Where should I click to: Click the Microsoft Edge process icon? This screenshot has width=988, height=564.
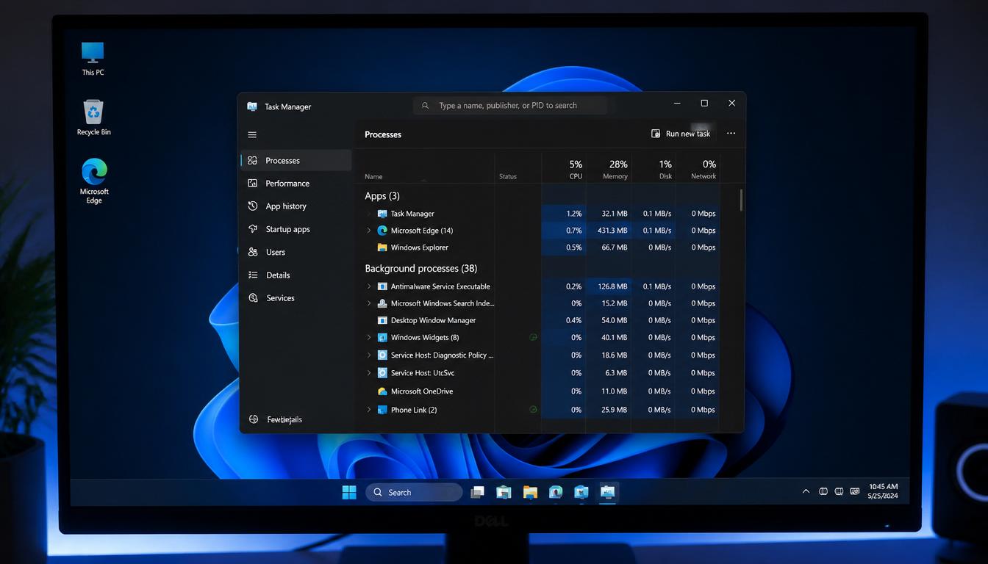pyautogui.click(x=382, y=231)
